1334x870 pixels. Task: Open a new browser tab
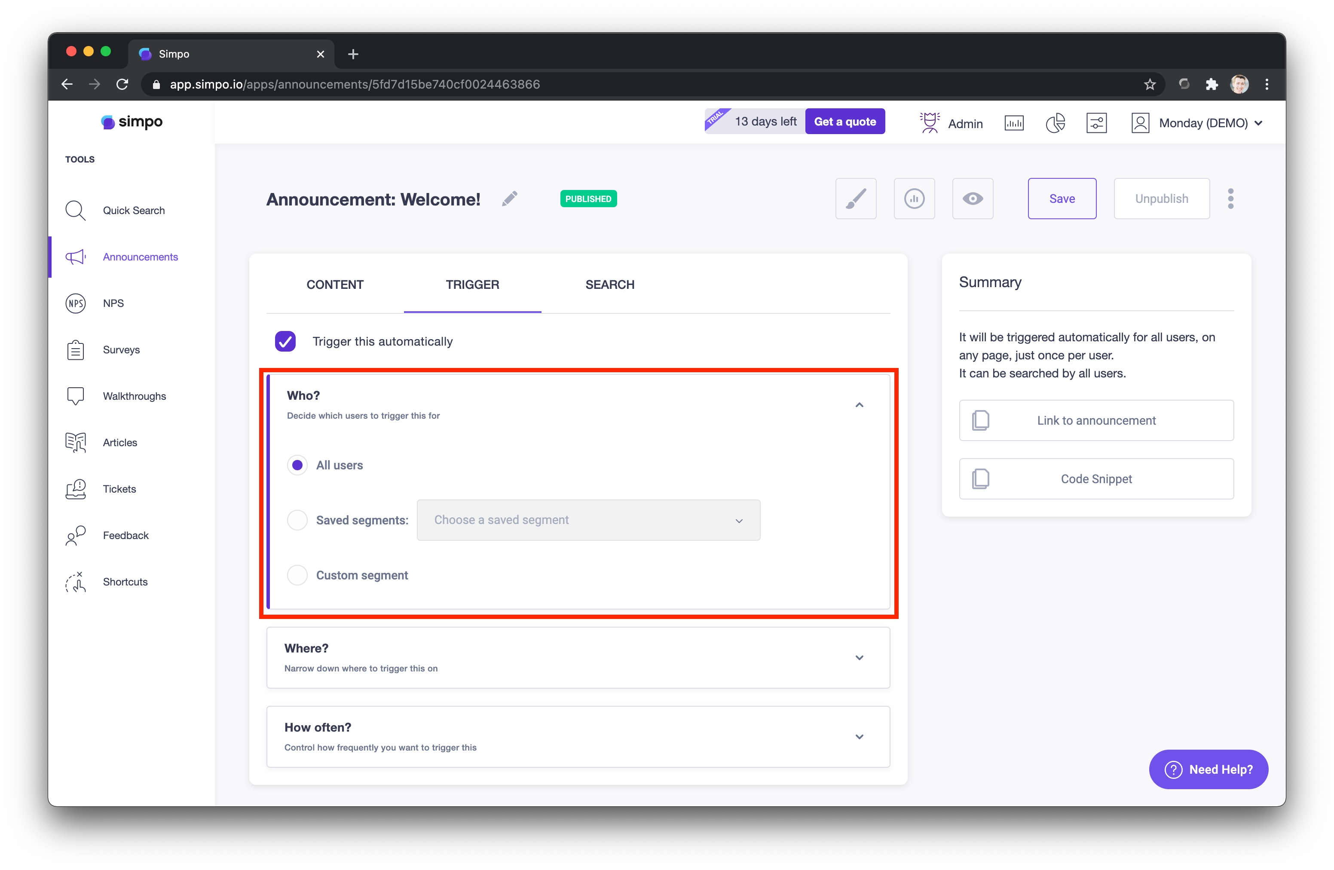point(352,54)
